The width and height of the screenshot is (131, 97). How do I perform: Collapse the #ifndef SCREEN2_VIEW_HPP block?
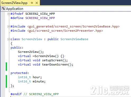[x=9, y=14]
